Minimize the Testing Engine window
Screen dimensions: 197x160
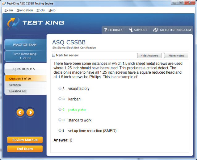point(175,2)
